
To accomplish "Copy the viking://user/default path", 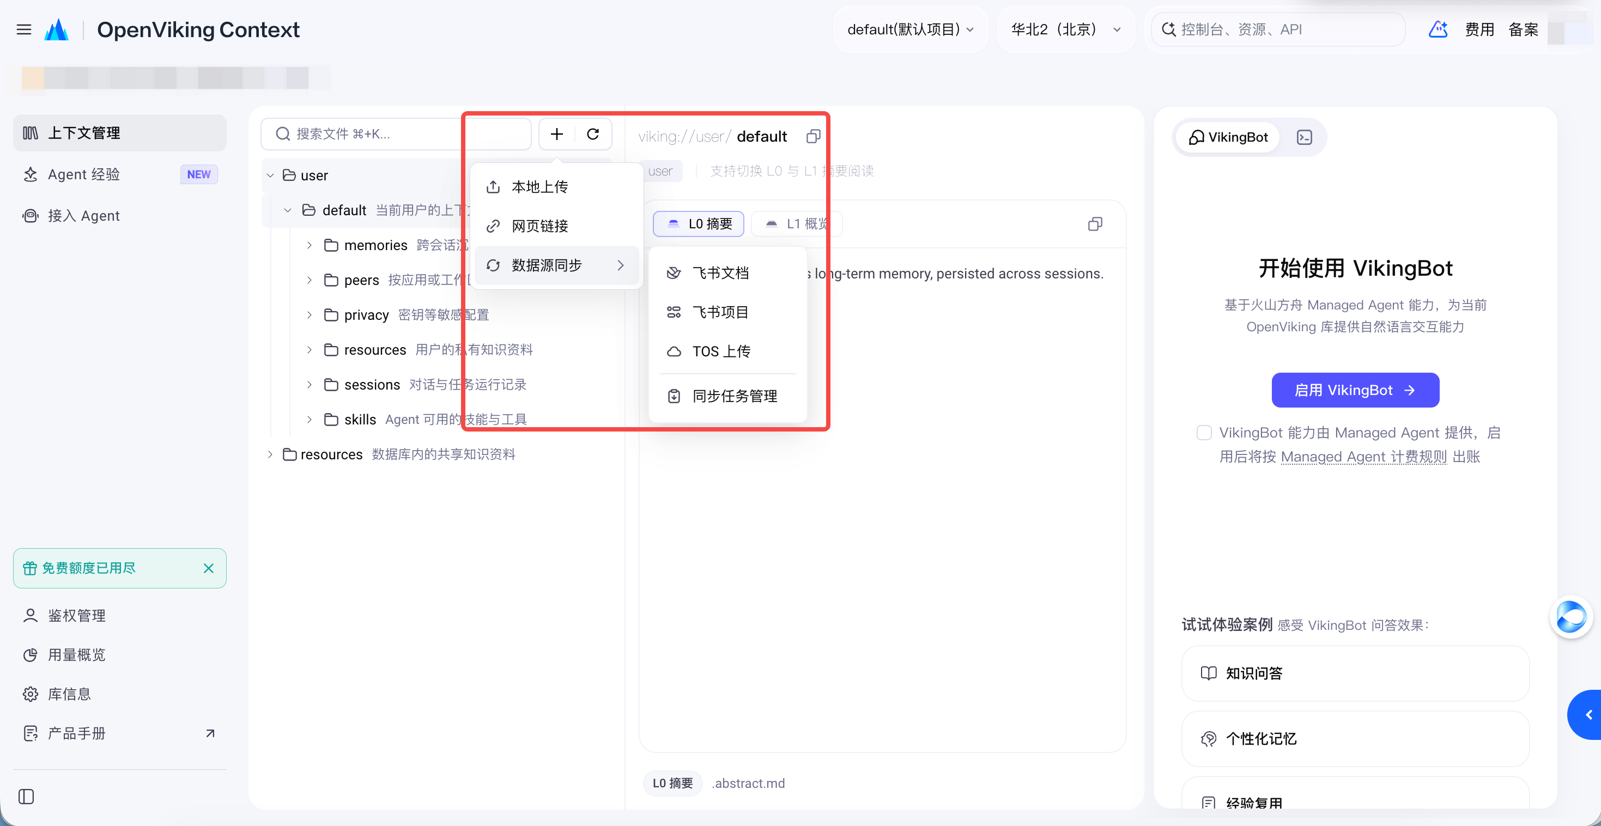I will (813, 137).
